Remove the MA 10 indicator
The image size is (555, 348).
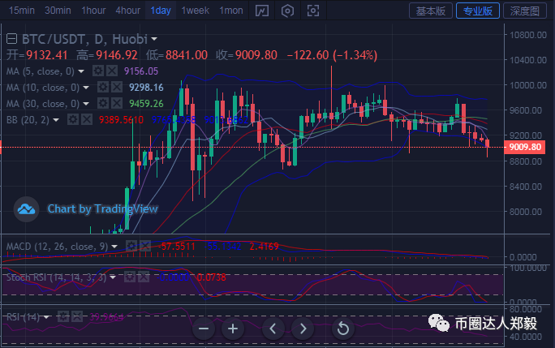117,87
